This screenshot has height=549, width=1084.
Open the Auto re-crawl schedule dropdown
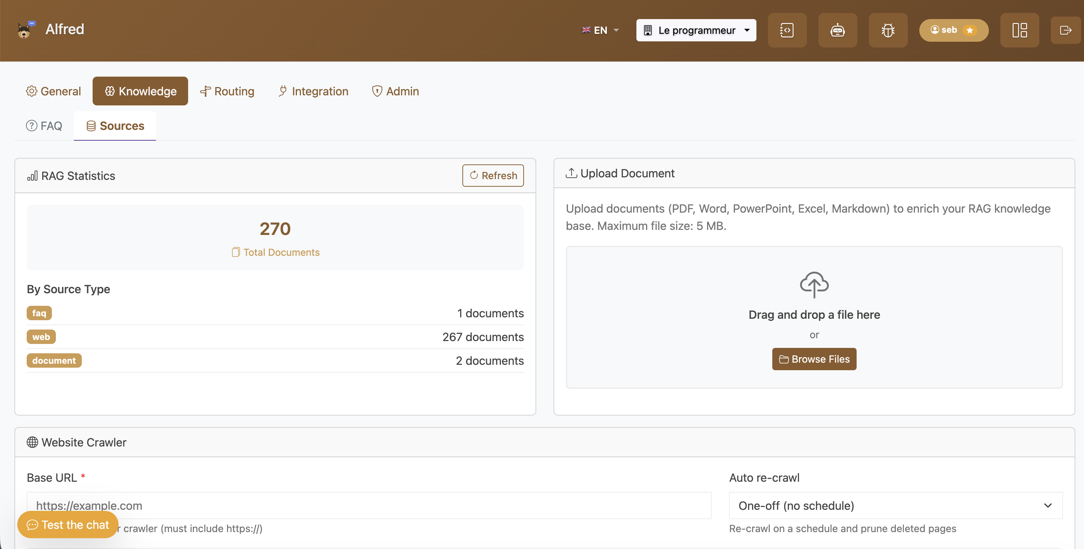[x=896, y=505]
